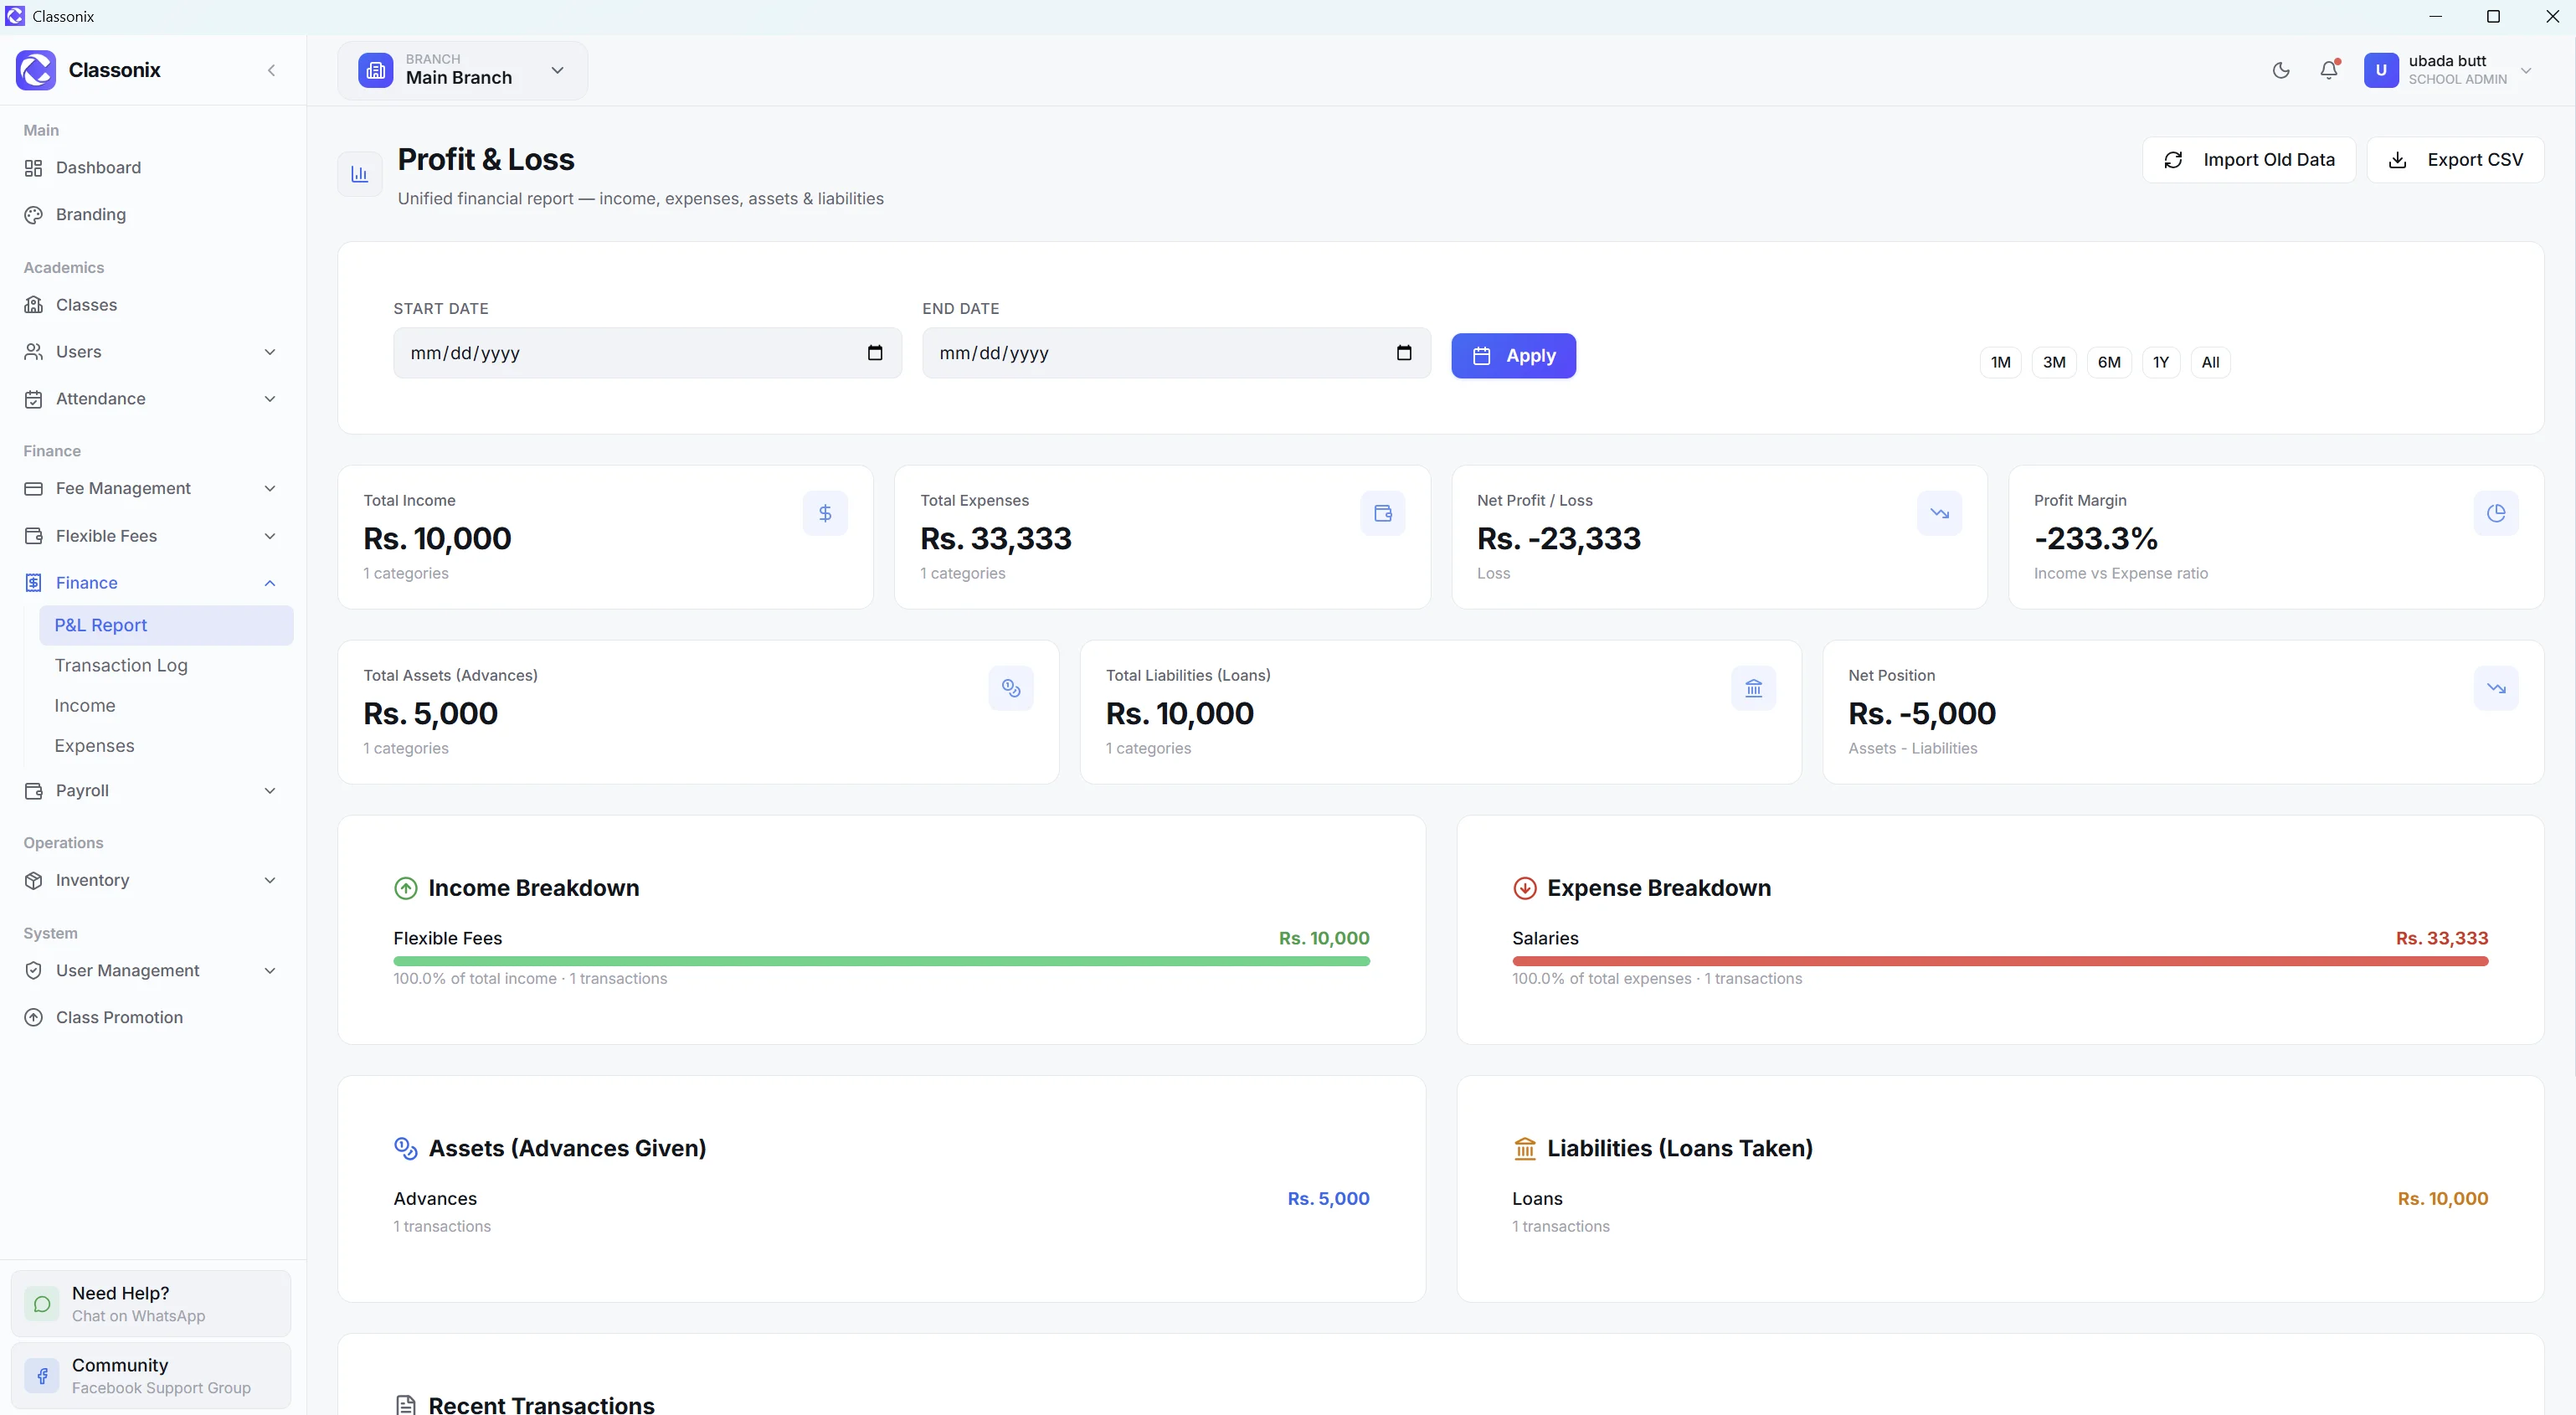Click the trend-down icon on Net Position card
Screen dimensions: 2576x1415
click(x=2496, y=688)
